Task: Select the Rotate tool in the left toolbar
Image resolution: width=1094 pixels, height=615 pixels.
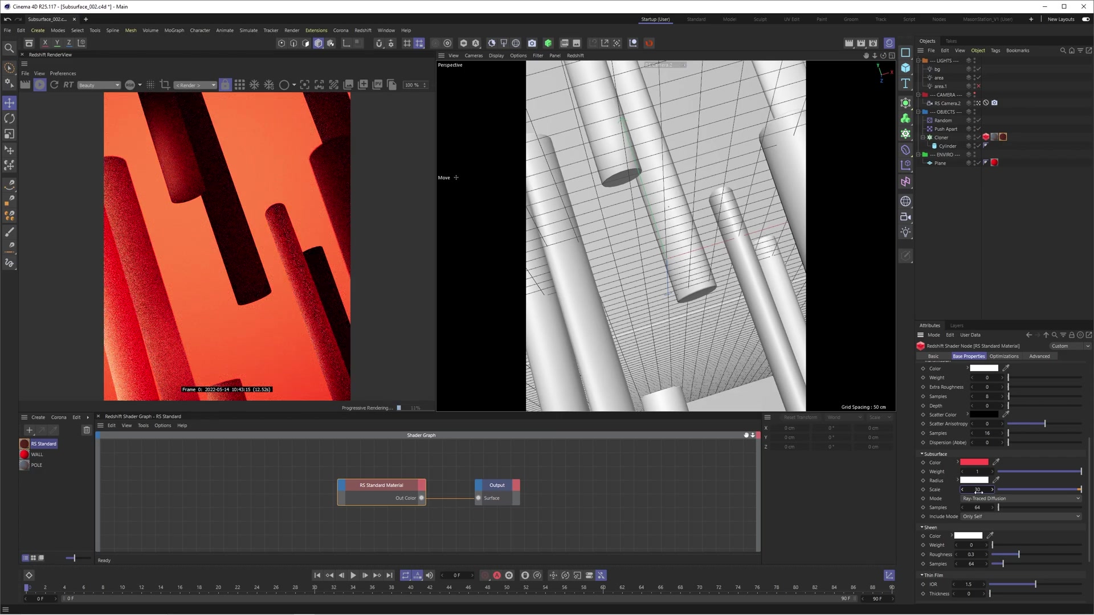Action: [x=9, y=118]
